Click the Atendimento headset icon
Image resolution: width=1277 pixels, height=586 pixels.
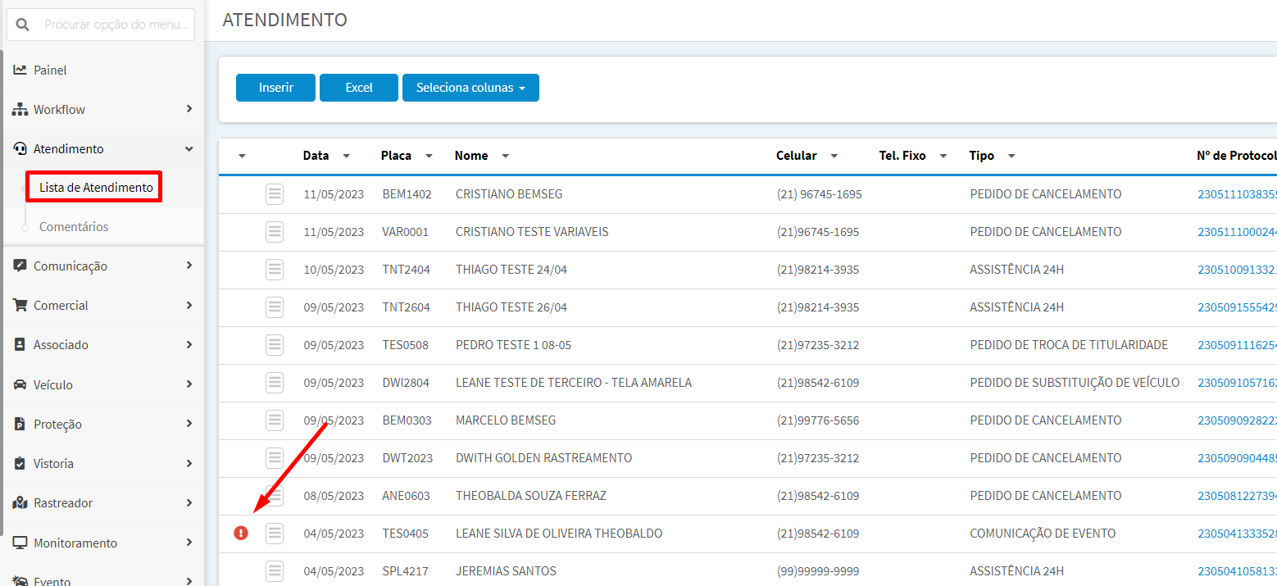point(20,148)
